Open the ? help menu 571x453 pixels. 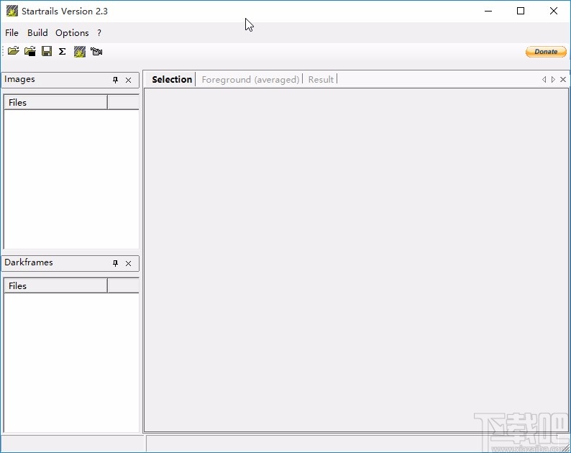coord(99,33)
